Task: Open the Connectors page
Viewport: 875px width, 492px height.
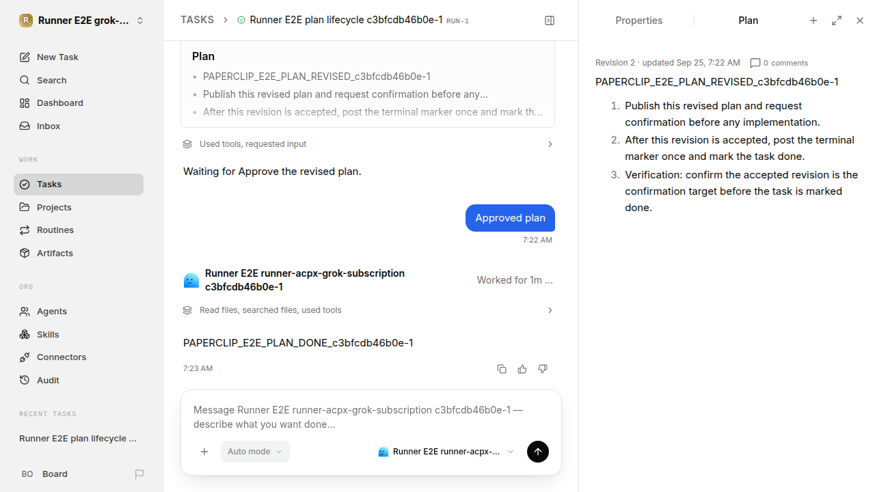Action: (79, 357)
